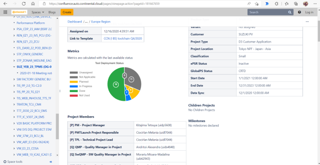Click the address bar URL
The height and width of the screenshot is (165, 320).
coord(104,4)
